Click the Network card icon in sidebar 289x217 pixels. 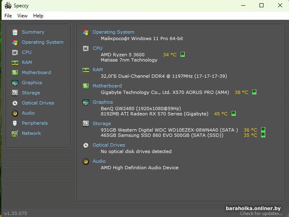[15, 133]
